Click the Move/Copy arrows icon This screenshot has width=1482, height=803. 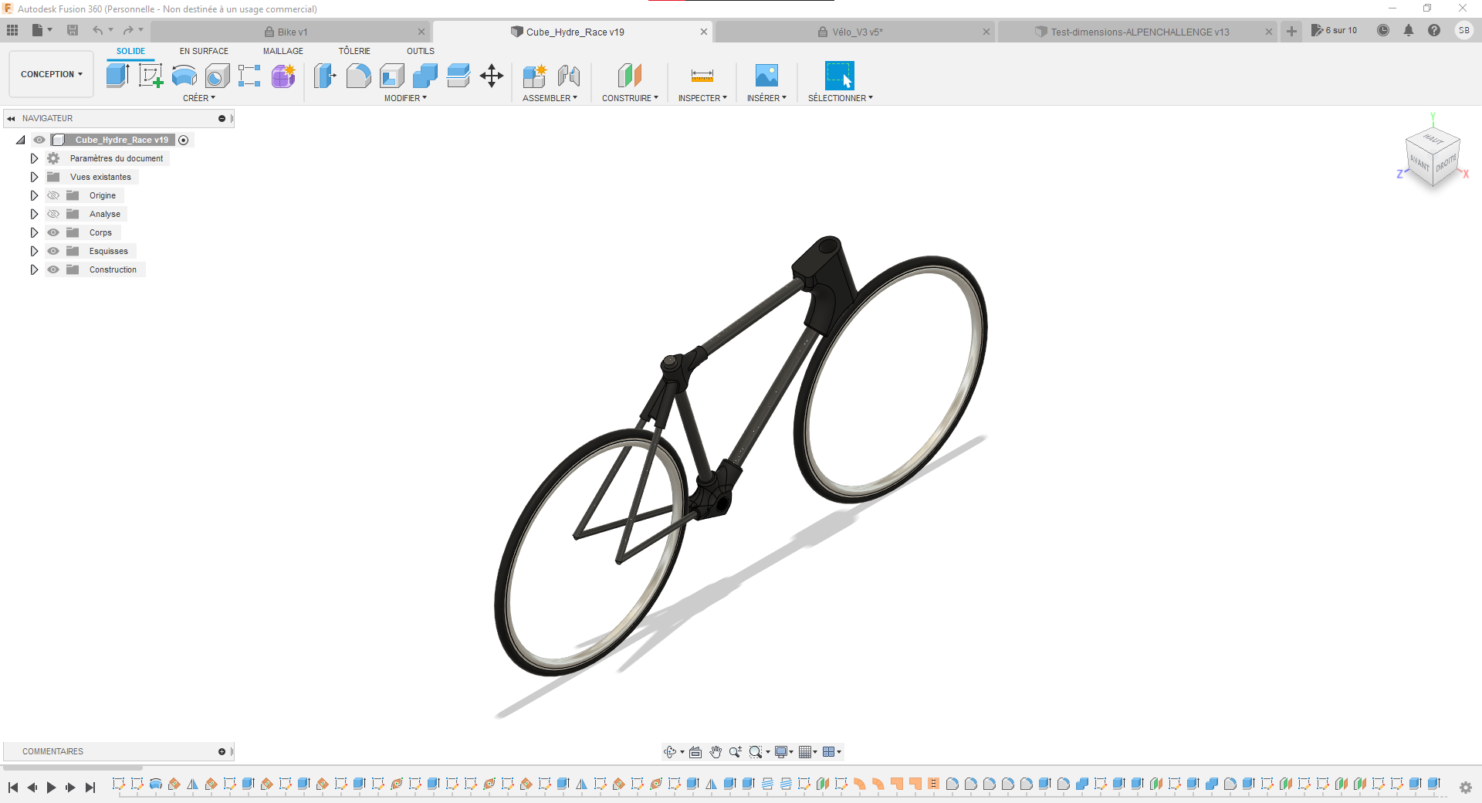click(492, 76)
